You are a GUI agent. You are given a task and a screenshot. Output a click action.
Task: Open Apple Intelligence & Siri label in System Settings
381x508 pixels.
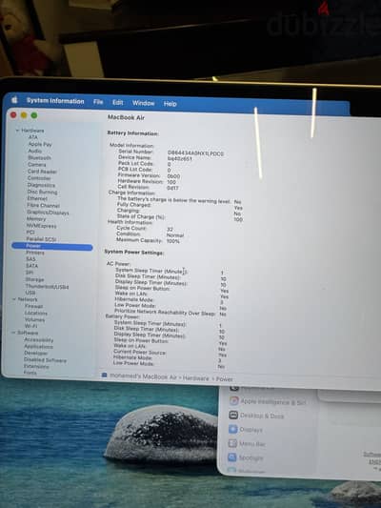272,402
